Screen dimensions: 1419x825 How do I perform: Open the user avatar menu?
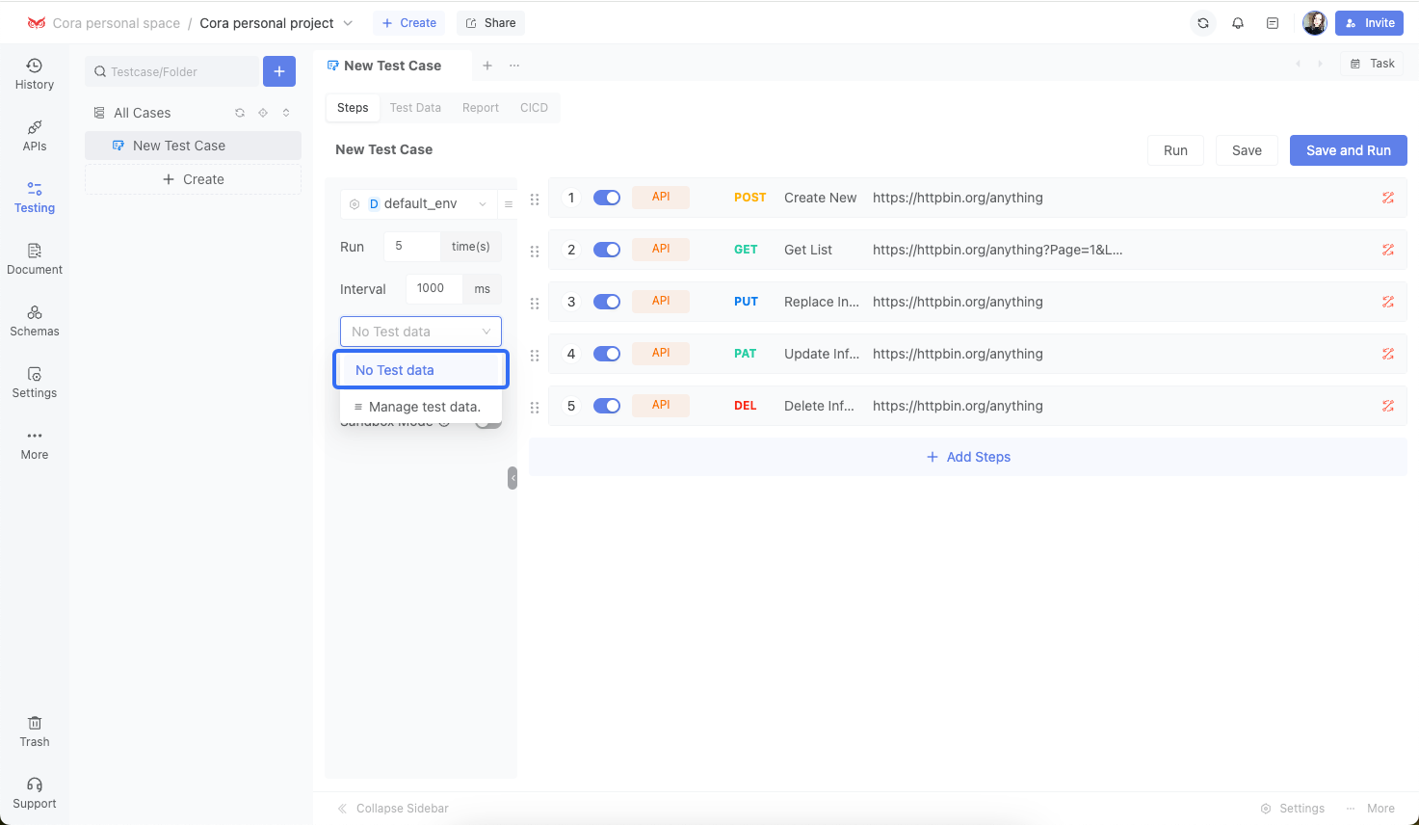click(1315, 23)
